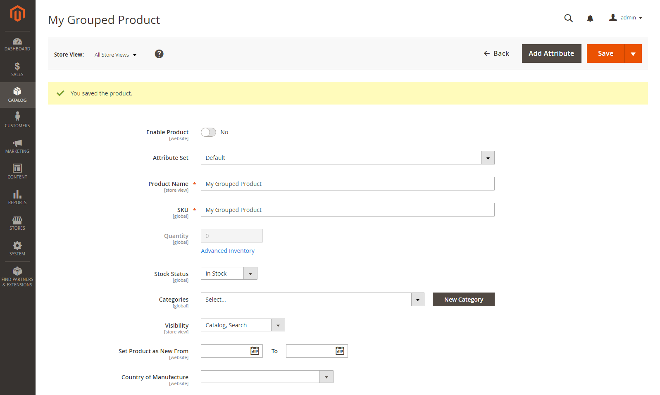Image resolution: width=660 pixels, height=395 pixels.
Task: Toggle the Enable Product switch
Action: click(x=208, y=132)
